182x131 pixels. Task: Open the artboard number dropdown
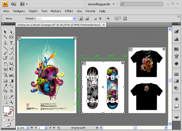(x=46, y=128)
